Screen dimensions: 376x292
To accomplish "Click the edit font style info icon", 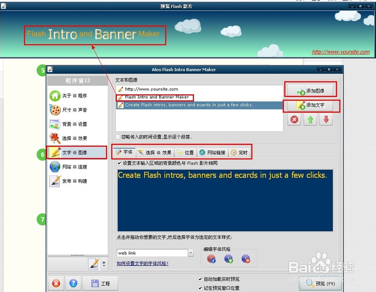I will [211, 259].
